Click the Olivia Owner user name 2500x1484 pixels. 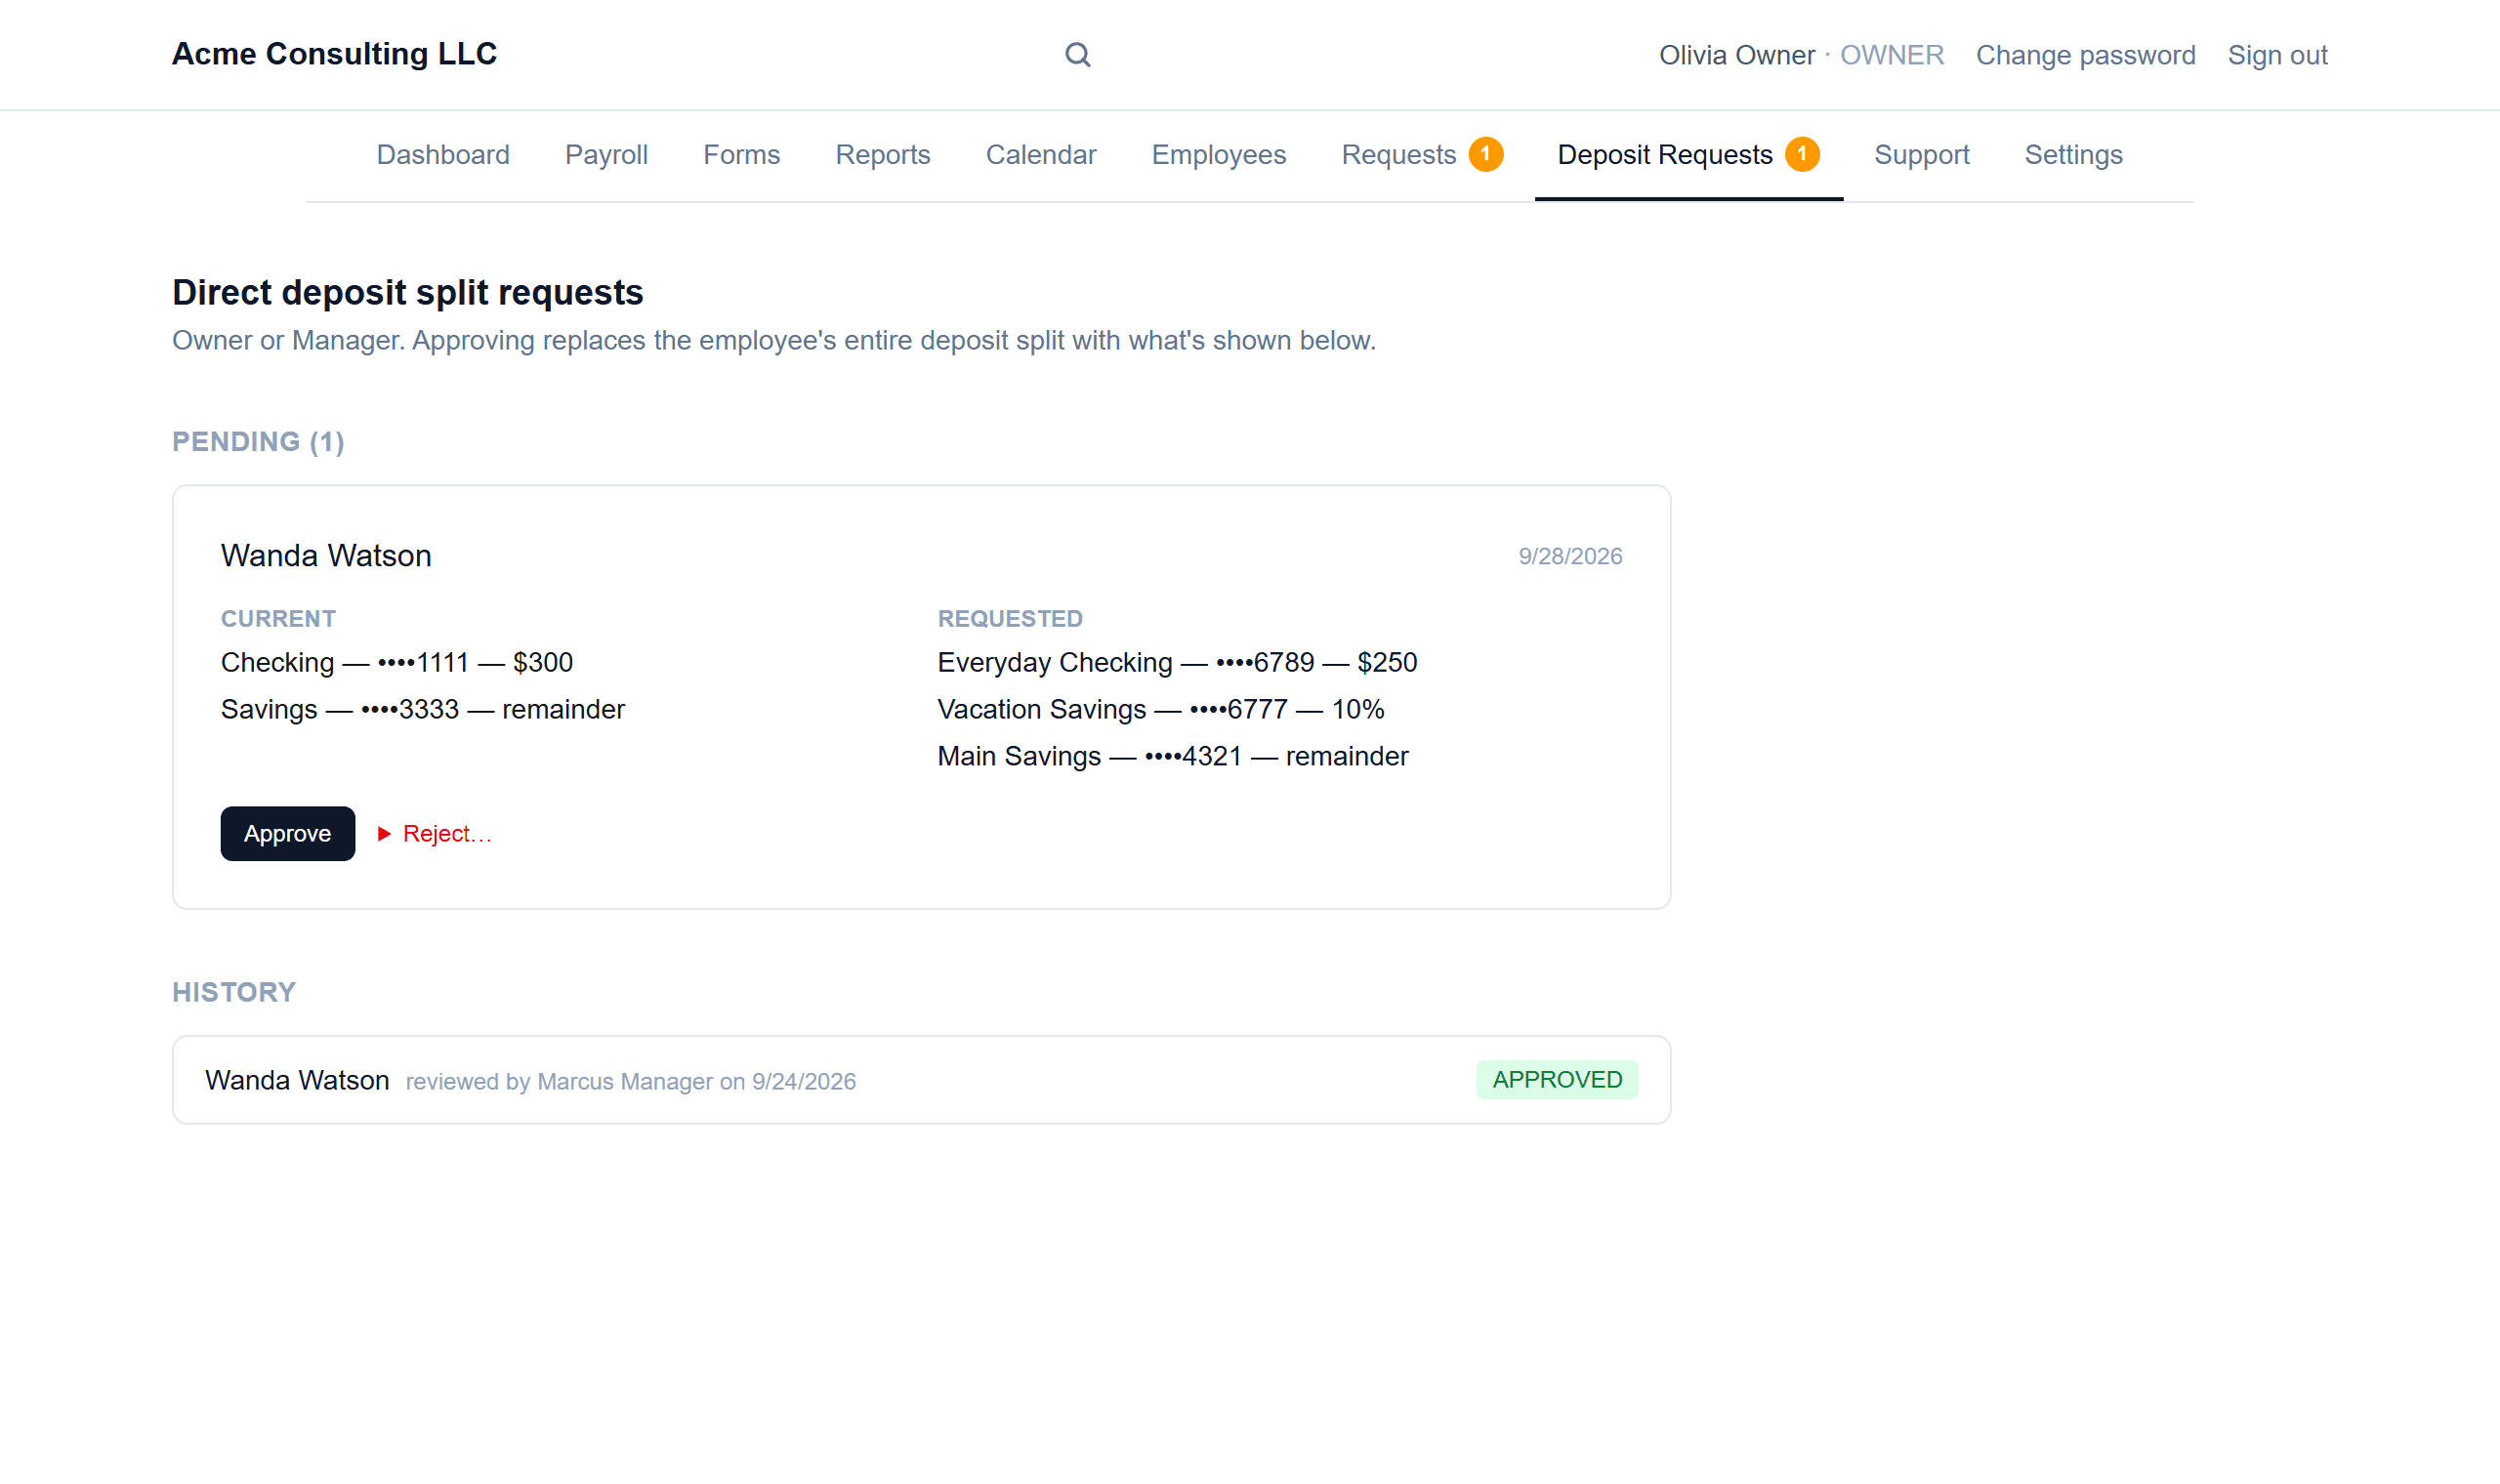(x=1736, y=55)
